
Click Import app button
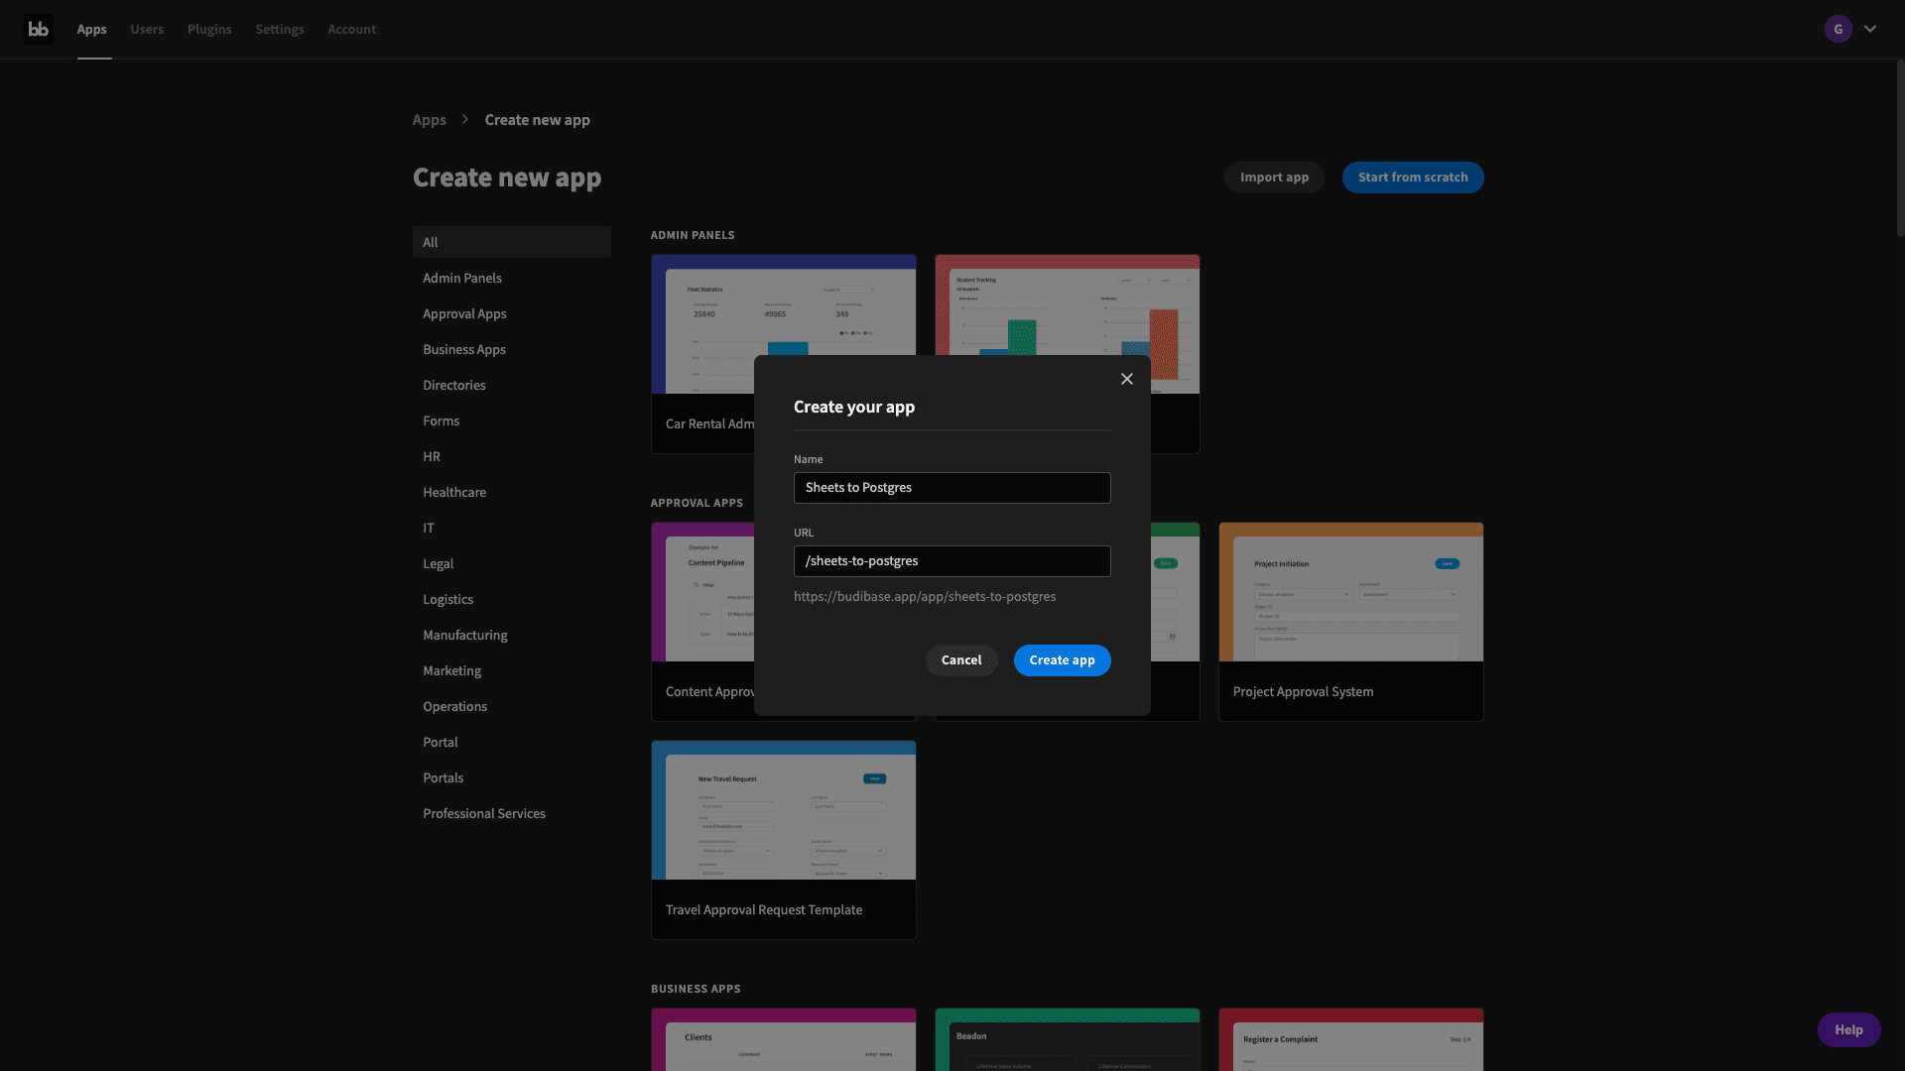1274,178
